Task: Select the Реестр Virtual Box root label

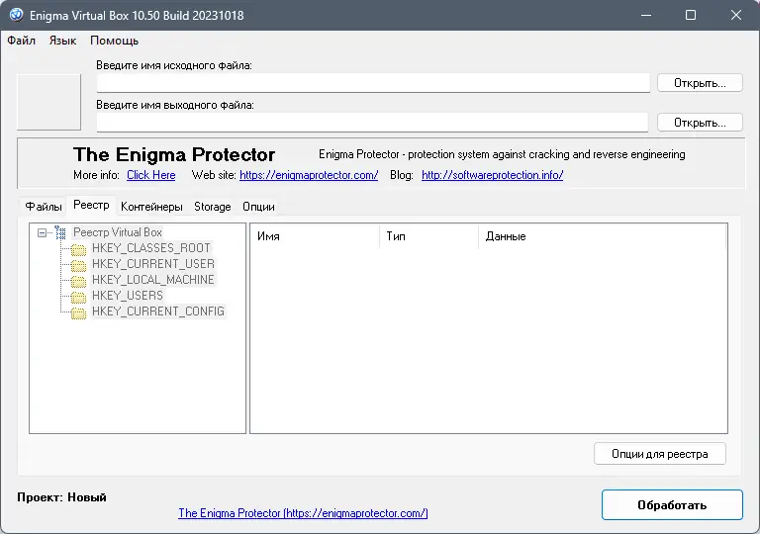Action: [118, 232]
